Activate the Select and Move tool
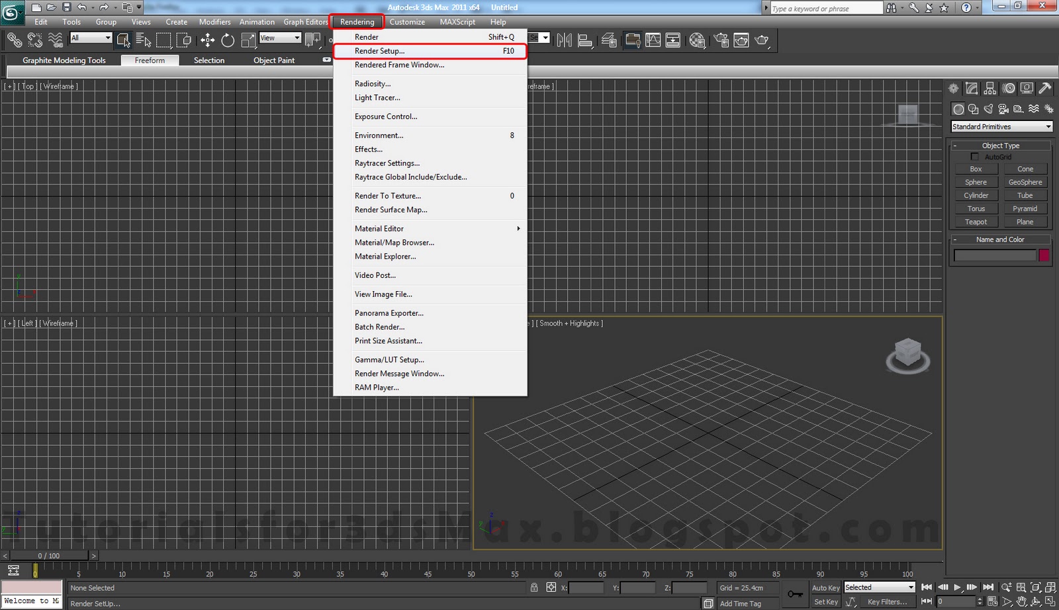Viewport: 1059px width, 610px height. pos(208,40)
